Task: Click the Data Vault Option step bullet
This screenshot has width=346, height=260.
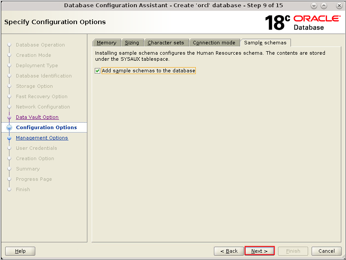Action: (x=9, y=117)
